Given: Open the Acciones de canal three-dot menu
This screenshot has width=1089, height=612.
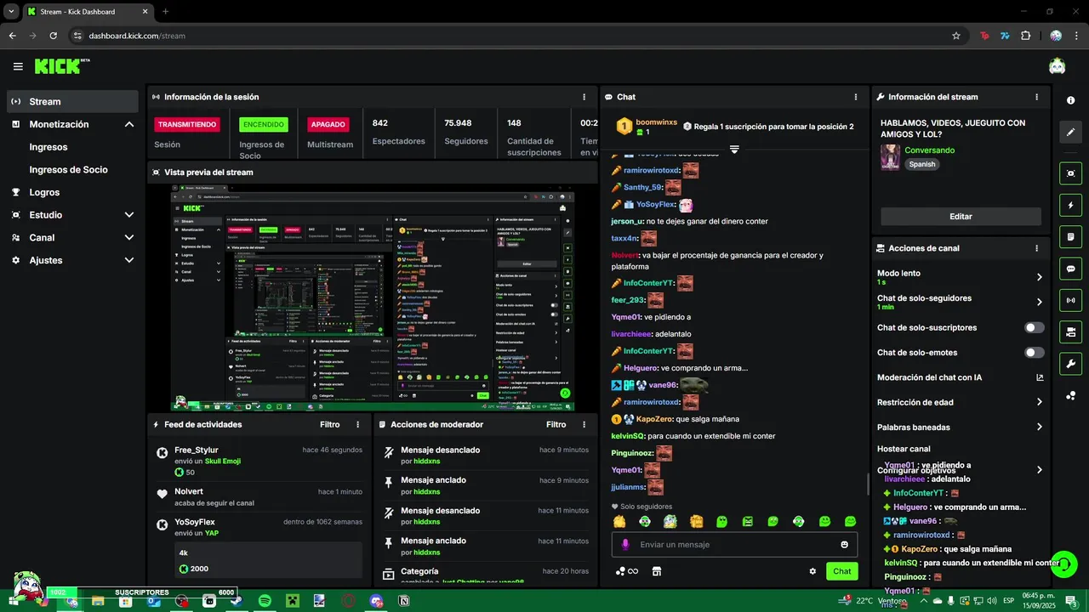Looking at the screenshot, I should [1036, 248].
